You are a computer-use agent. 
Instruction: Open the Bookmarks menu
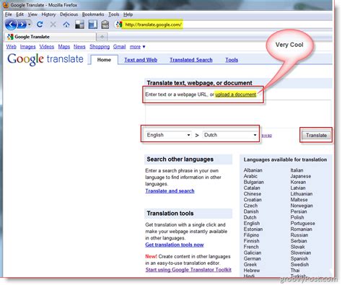point(93,14)
